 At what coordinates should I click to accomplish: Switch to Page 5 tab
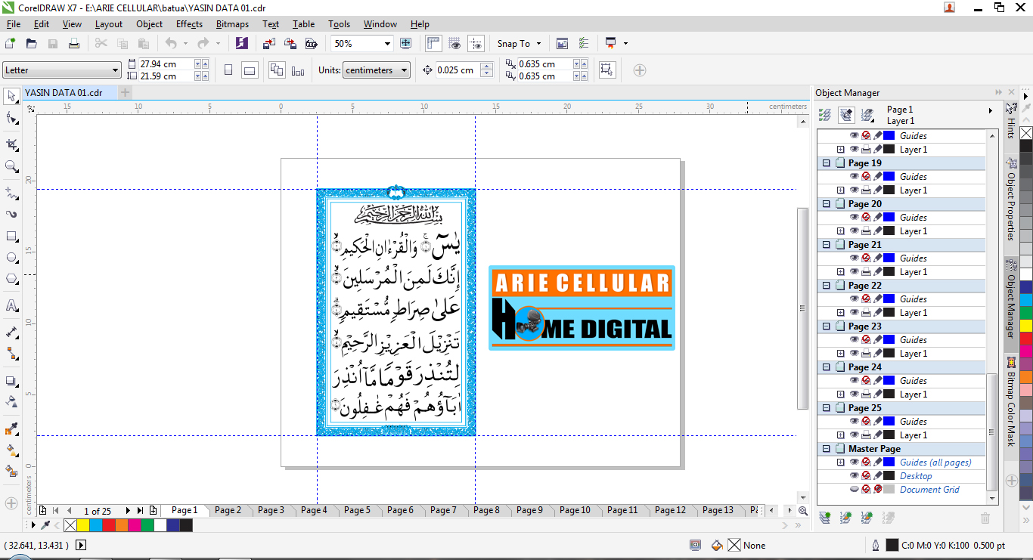pos(357,510)
